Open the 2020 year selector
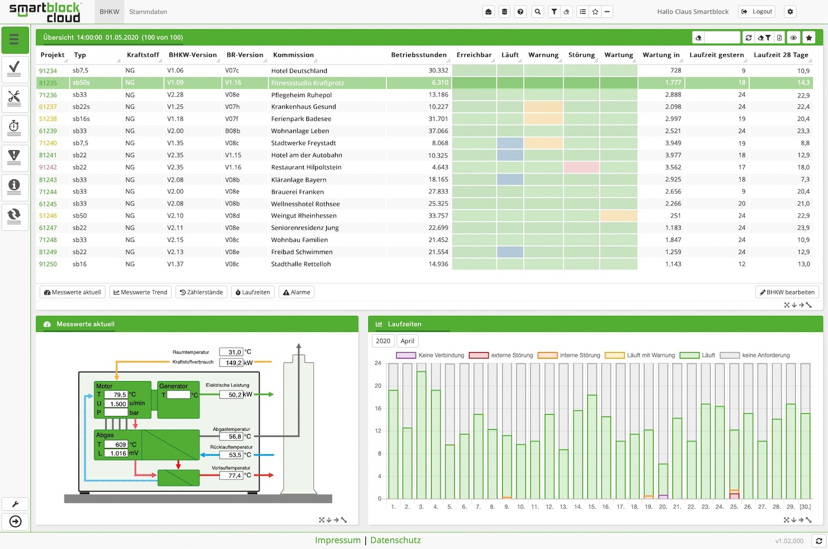The width and height of the screenshot is (828, 549). [383, 341]
